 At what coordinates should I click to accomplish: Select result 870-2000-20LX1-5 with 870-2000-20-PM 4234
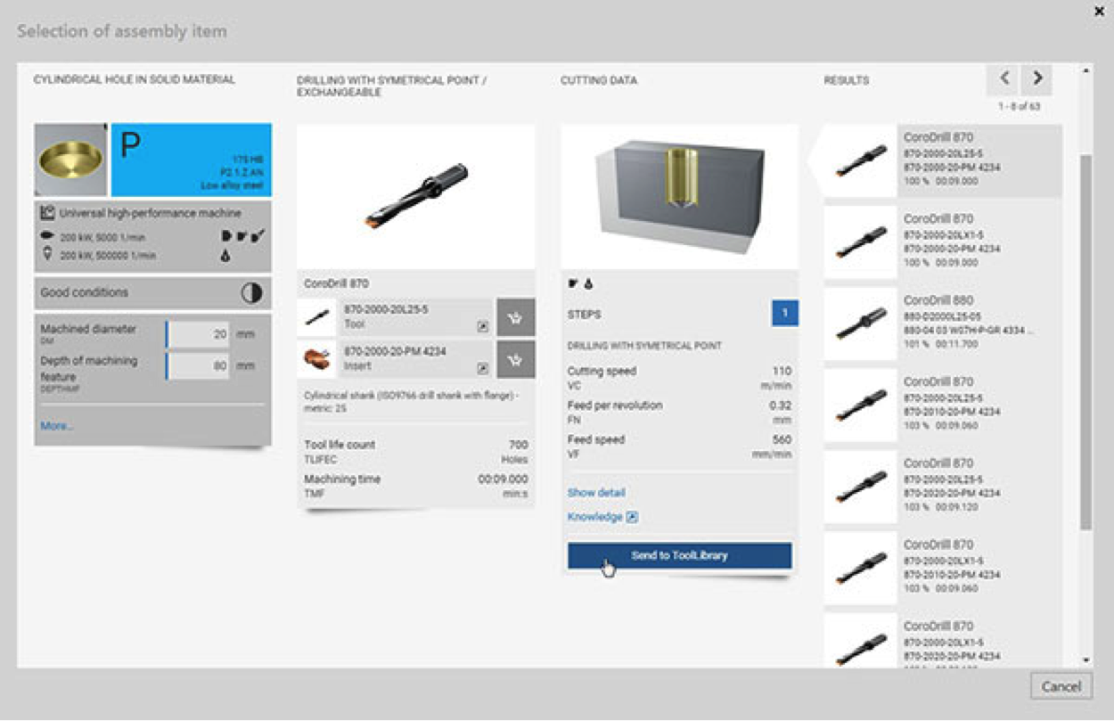[x=943, y=242]
